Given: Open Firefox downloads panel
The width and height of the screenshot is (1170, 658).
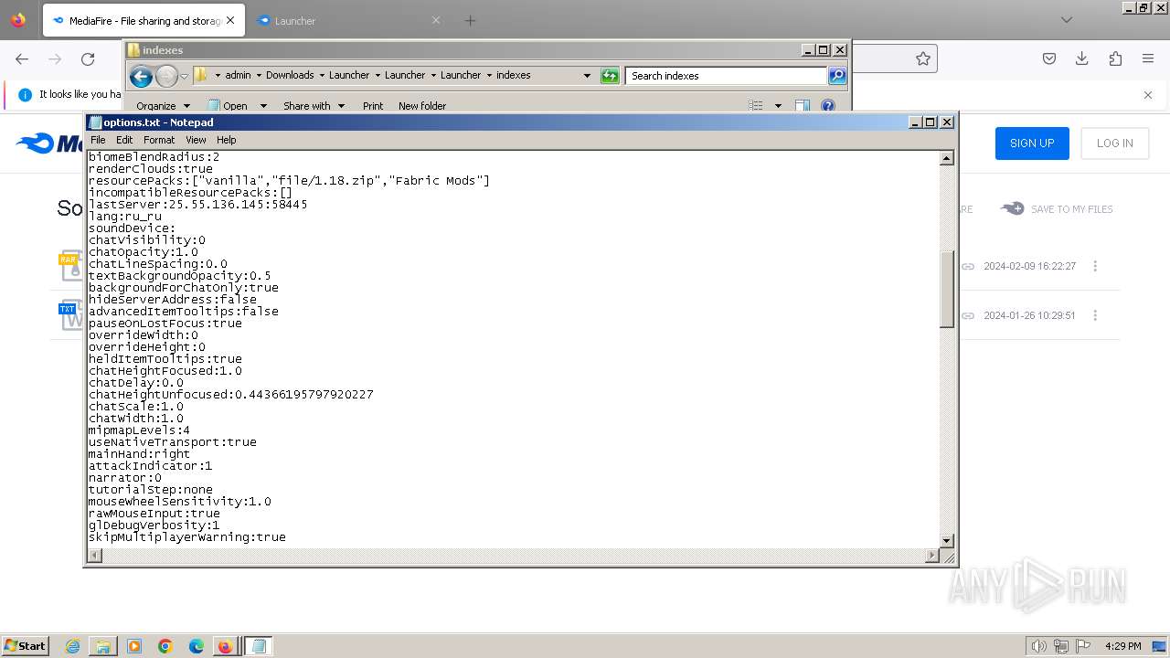Looking at the screenshot, I should (x=1082, y=58).
